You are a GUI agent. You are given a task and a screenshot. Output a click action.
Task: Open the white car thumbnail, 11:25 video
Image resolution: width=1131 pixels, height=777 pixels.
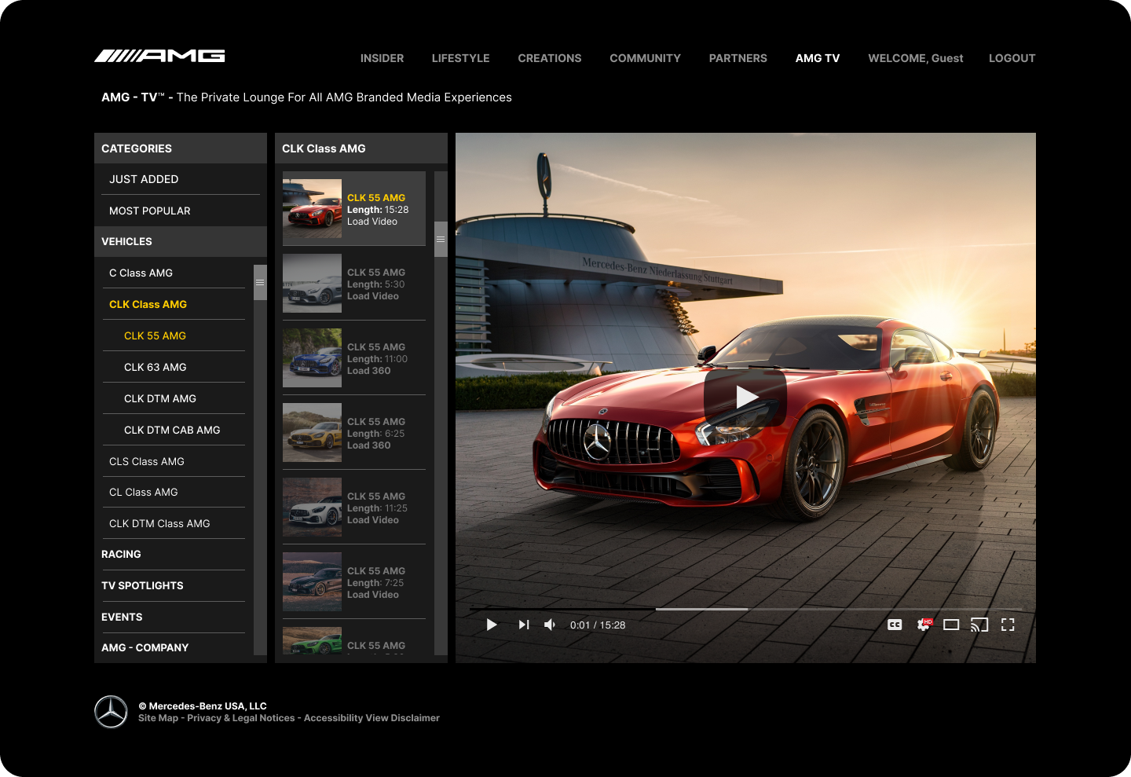coord(313,508)
